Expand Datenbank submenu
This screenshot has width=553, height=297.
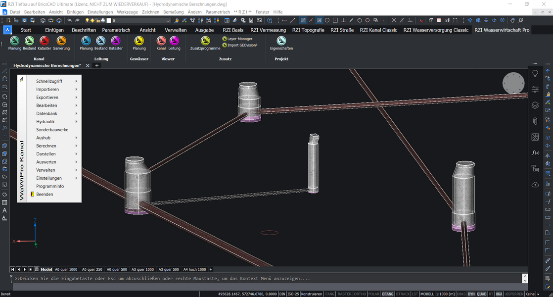pos(54,113)
